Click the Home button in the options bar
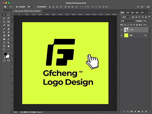Screen dimensions: 152x114 (5, 7)
